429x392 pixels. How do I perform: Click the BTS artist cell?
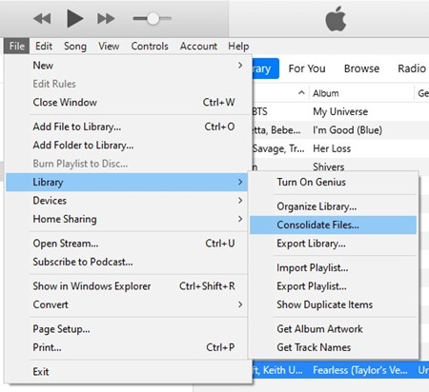pos(260,111)
